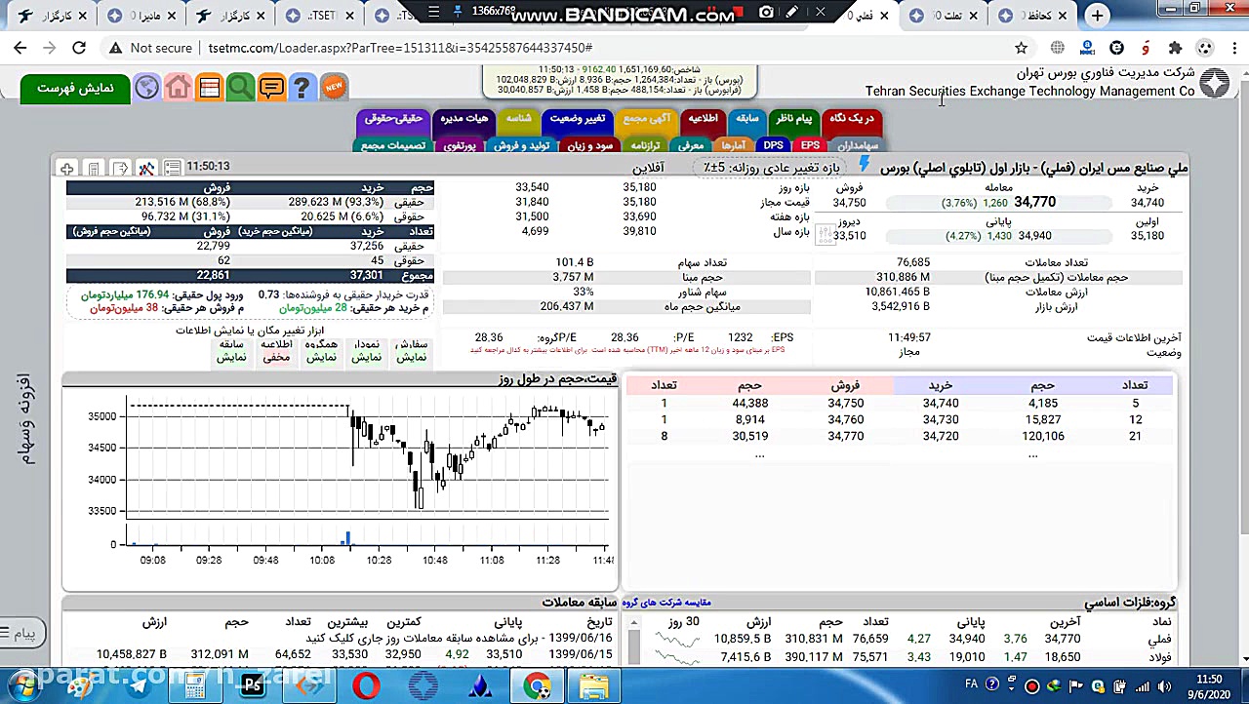Click the taskbar clock showing 11:50

1209,685
